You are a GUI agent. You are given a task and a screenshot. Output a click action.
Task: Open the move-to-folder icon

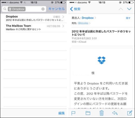coord(88,113)
